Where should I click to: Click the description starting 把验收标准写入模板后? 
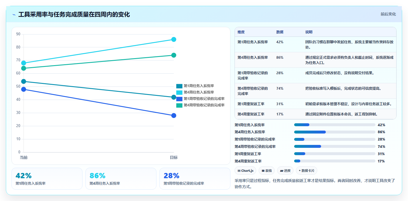(x=343, y=89)
